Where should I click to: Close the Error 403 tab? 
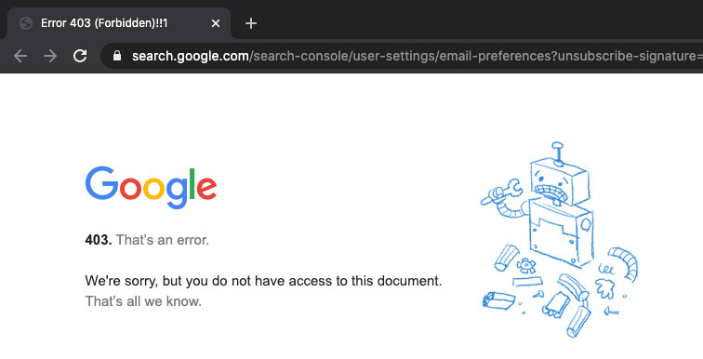[216, 23]
